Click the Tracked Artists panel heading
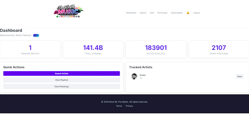Viewport: 249px width, 117px height. 141,67
